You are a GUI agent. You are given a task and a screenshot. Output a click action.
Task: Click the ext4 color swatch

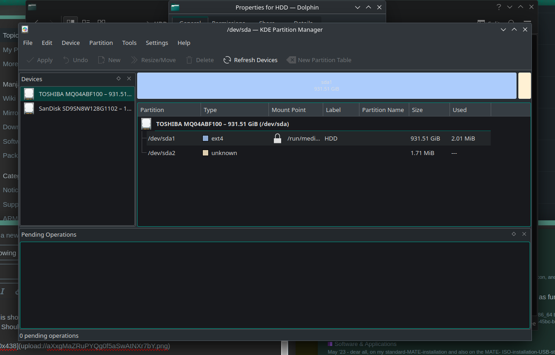pyautogui.click(x=206, y=138)
